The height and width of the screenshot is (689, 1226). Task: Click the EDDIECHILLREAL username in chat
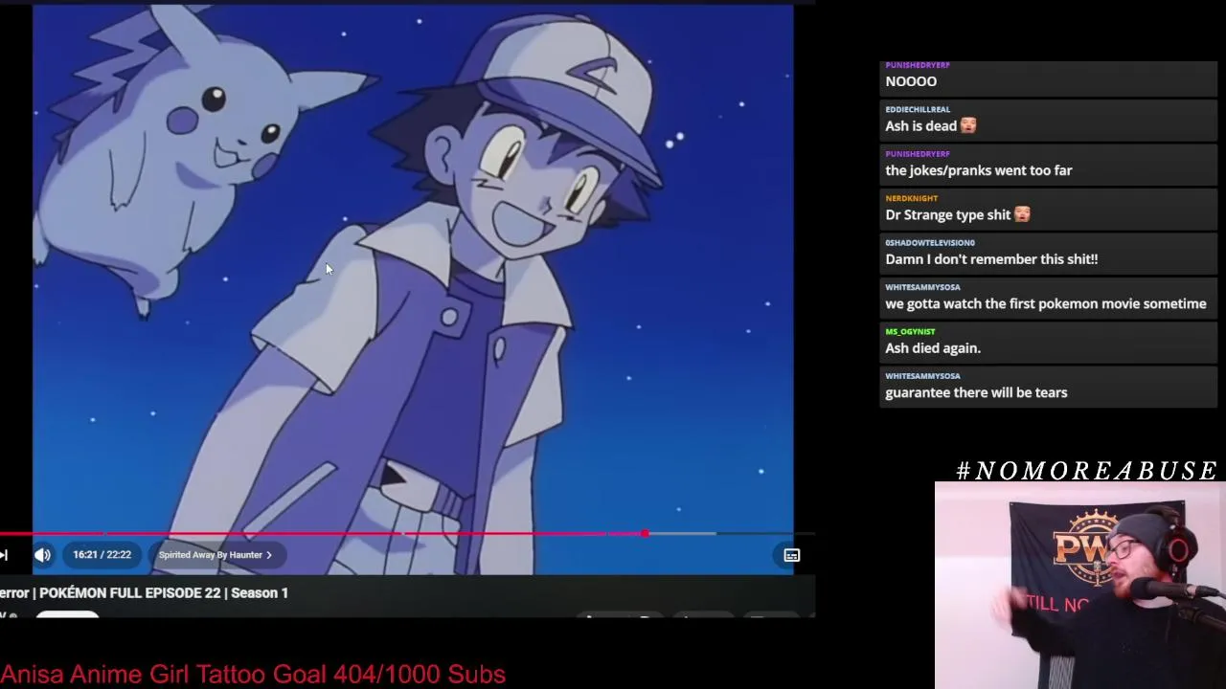click(x=918, y=109)
